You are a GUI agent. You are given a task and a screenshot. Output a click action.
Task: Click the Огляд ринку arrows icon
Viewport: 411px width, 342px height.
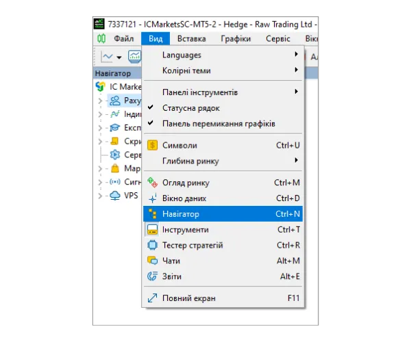point(153,183)
